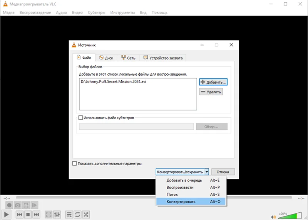Image resolution: width=308 pixels, height=220 pixels.
Task: Choose Конвертировать menu entry
Action: [191, 201]
